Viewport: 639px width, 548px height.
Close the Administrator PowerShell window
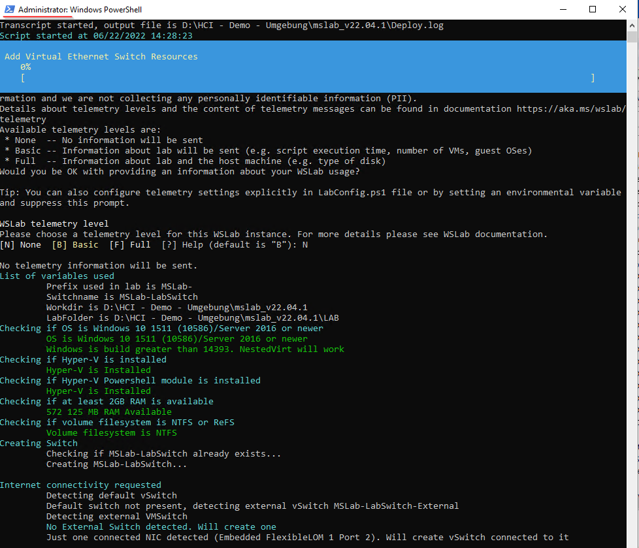pos(623,9)
